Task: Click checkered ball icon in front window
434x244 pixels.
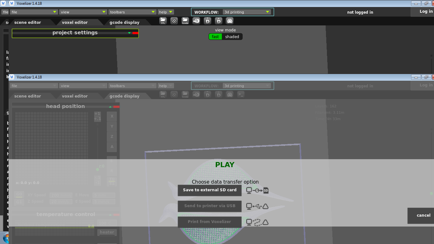Action: [x=174, y=94]
